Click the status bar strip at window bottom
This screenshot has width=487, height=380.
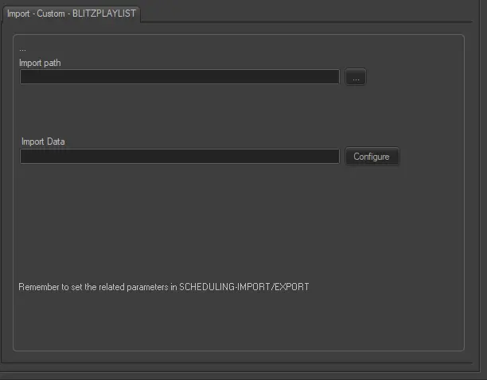243,374
